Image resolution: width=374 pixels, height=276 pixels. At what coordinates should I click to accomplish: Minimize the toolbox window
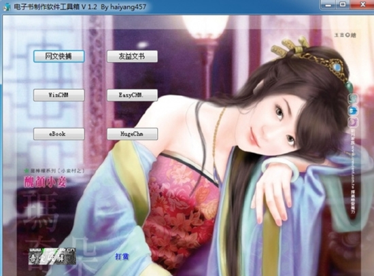[328, 5]
